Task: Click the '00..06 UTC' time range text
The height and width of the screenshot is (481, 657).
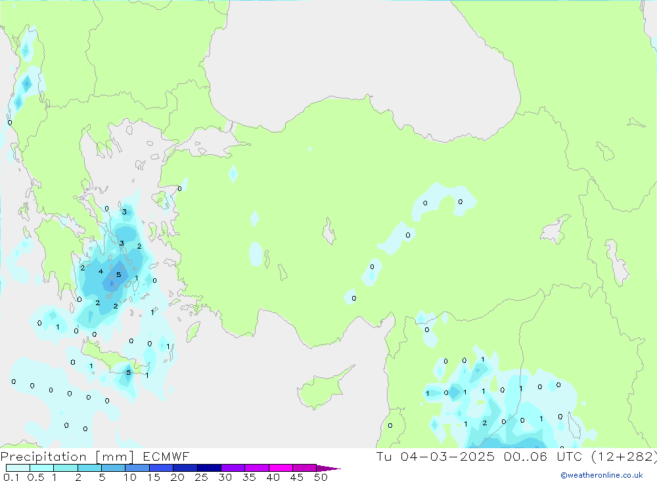Action: (542, 457)
